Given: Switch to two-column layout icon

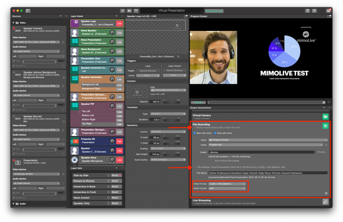Looking at the screenshot, I should coord(314,11).
